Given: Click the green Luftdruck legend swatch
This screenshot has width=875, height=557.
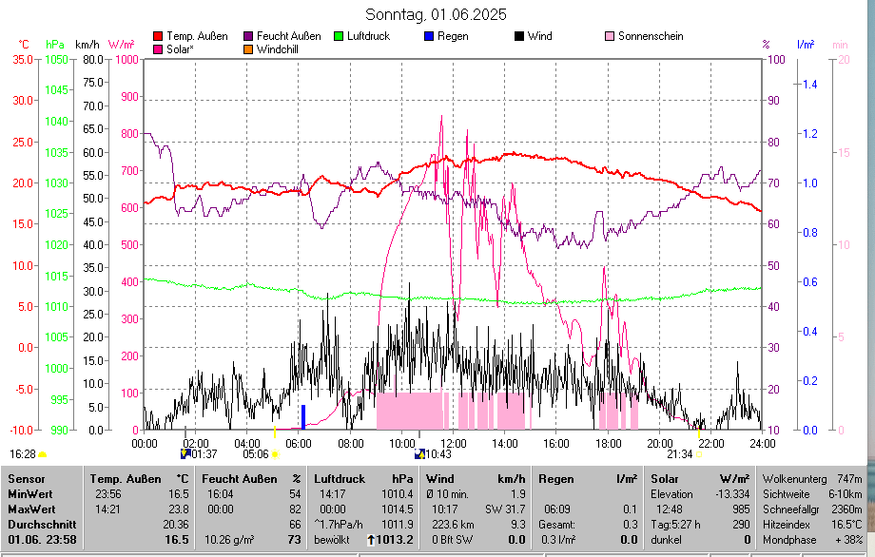Looking at the screenshot, I should [x=339, y=36].
